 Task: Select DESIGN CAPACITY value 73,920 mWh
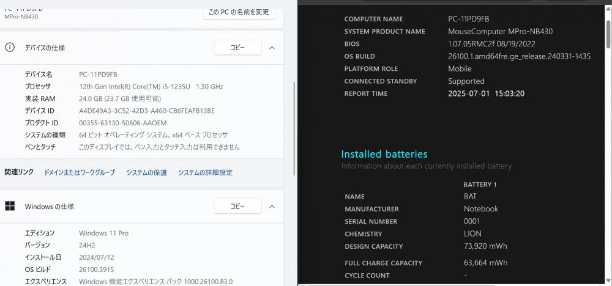coord(485,246)
